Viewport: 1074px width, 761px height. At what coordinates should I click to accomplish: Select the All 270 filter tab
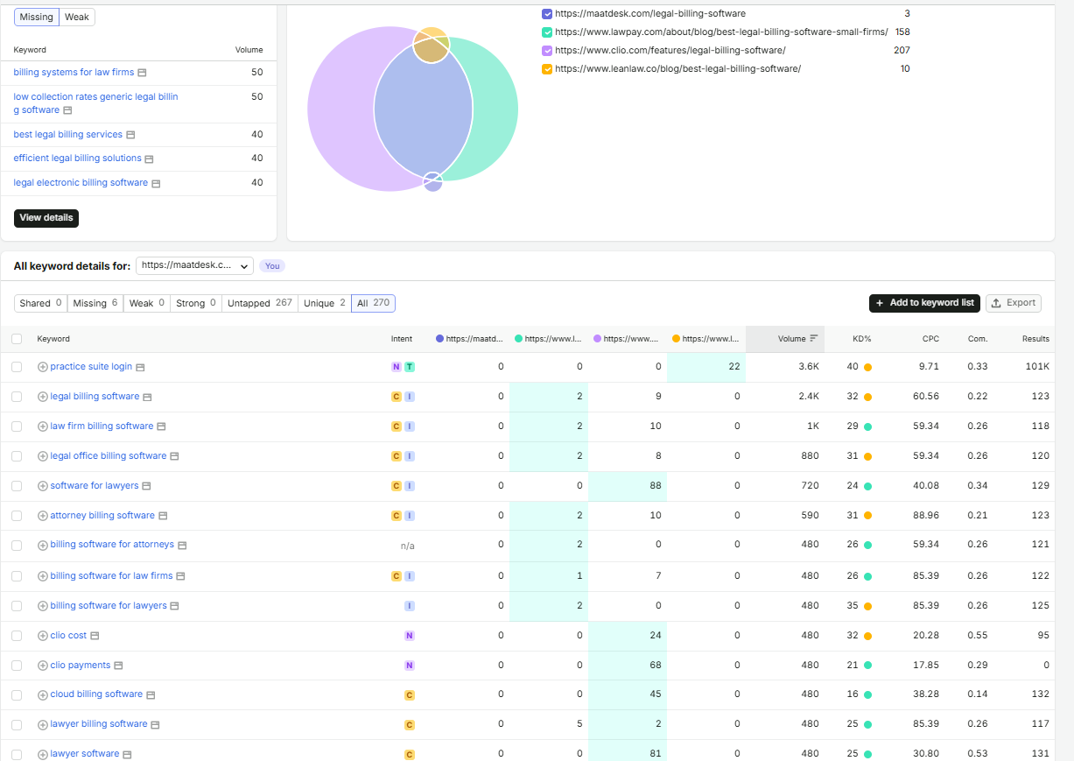[x=374, y=303]
